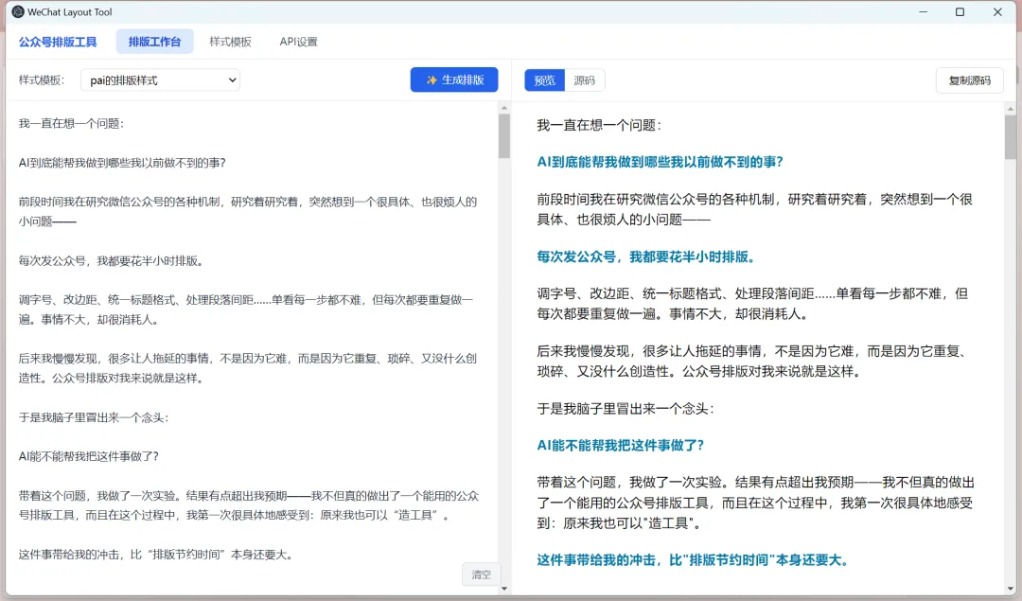Click left editor scrollbar down arrow
This screenshot has height=601, width=1022.
pos(503,589)
